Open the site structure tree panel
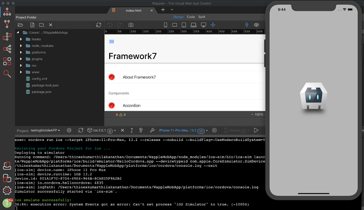This screenshot has height=210, width=364. point(7,12)
